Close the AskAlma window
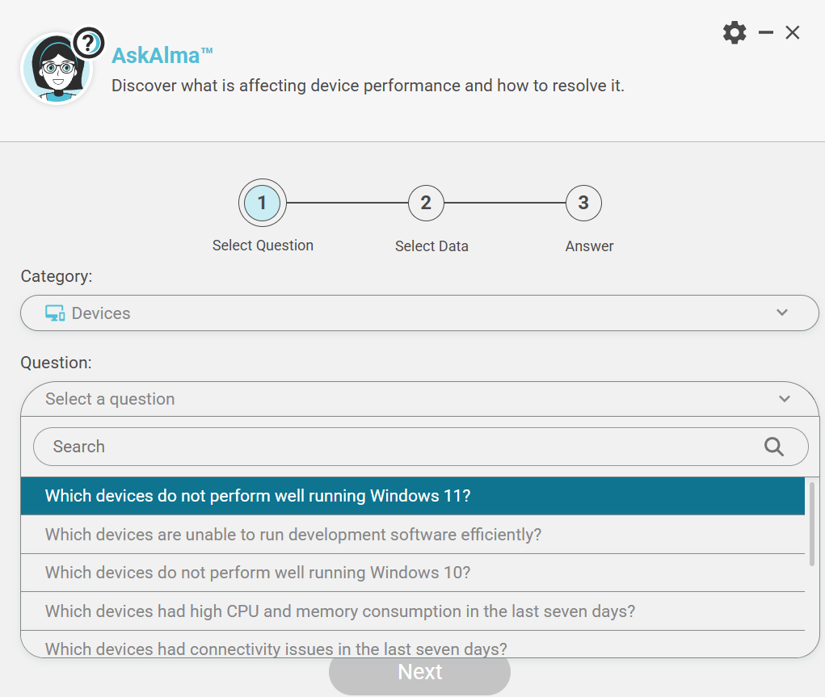 [x=793, y=33]
